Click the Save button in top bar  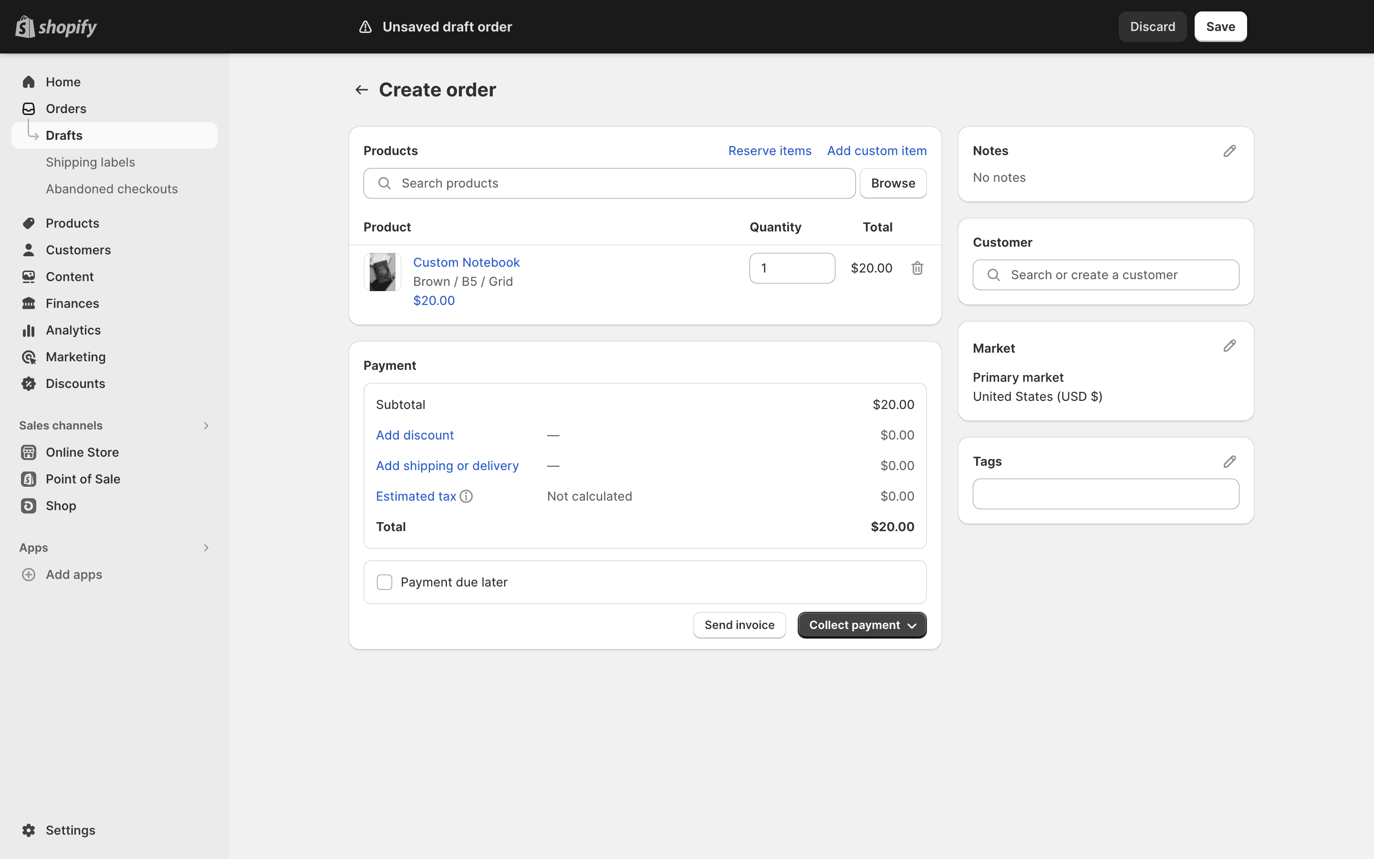(x=1220, y=27)
